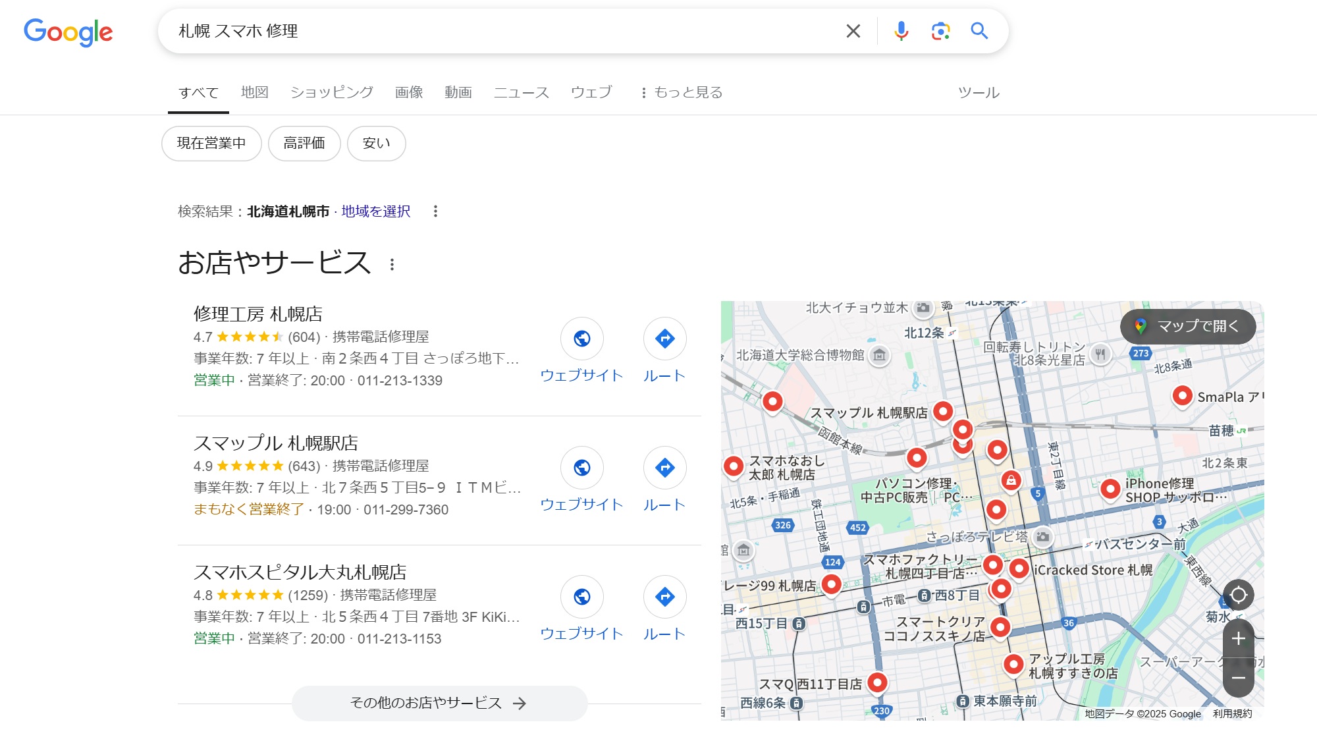Toggle the 安い filter chip
The width and height of the screenshot is (1317, 745).
click(x=376, y=143)
